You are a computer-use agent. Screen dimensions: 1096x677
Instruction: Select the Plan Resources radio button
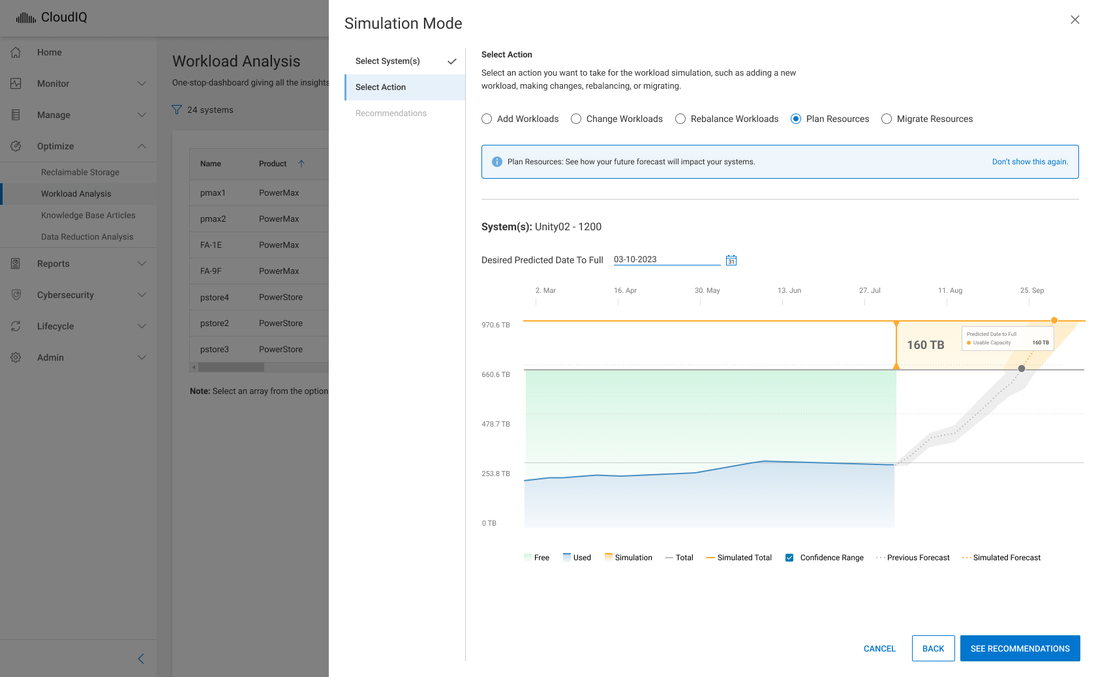click(x=796, y=119)
